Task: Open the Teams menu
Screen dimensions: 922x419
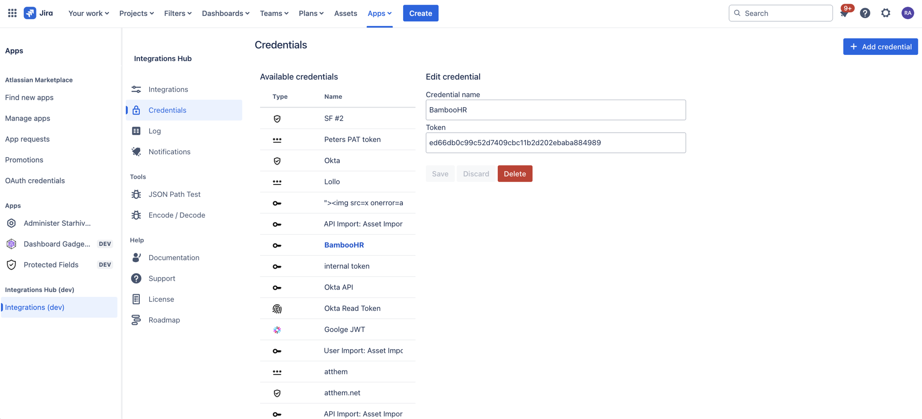Action: click(274, 13)
